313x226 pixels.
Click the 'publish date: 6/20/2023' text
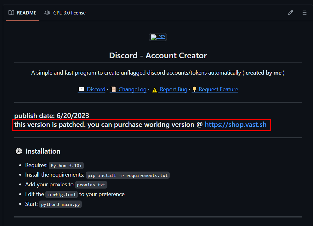pos(52,116)
